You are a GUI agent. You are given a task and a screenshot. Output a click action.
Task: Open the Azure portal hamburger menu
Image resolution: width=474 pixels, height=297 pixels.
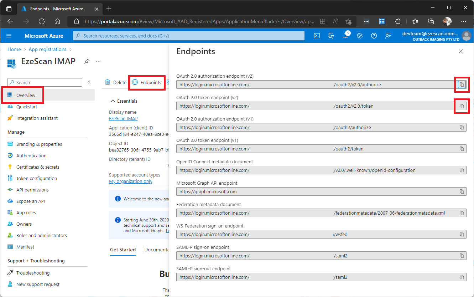(9, 36)
